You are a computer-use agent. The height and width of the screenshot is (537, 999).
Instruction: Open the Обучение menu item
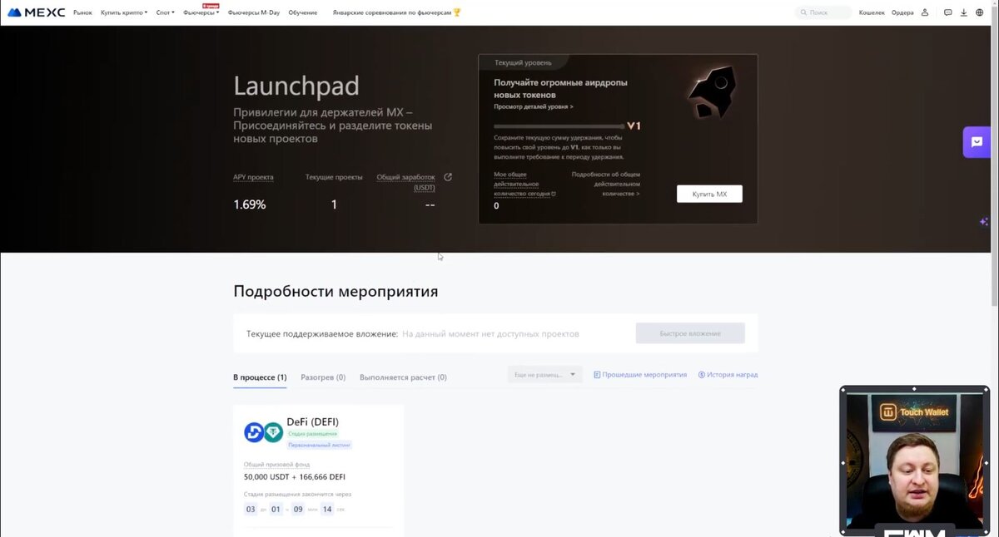(302, 12)
